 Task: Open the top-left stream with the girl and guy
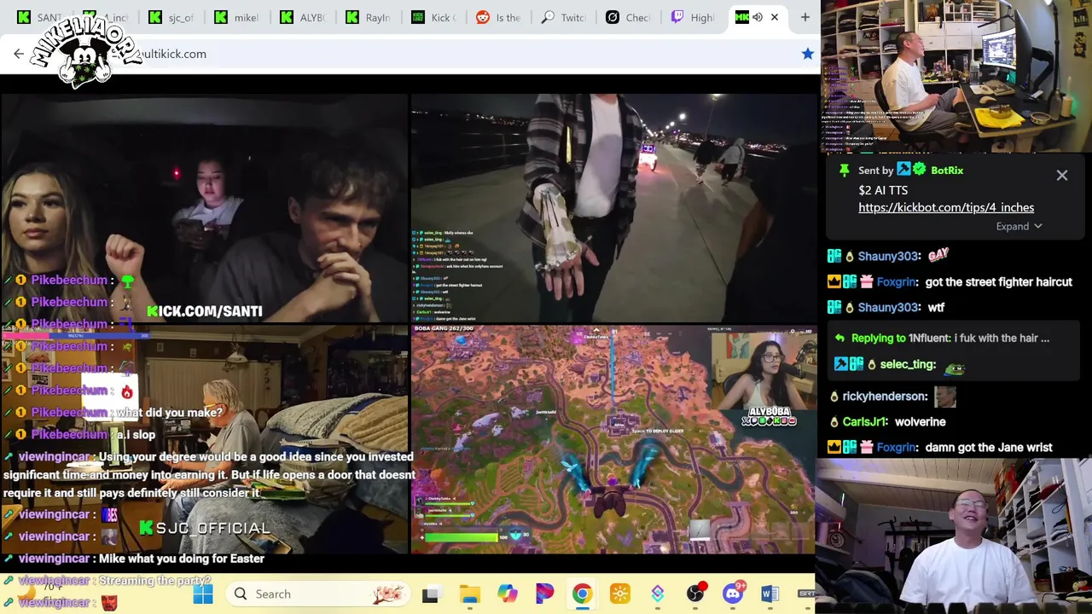(x=204, y=208)
